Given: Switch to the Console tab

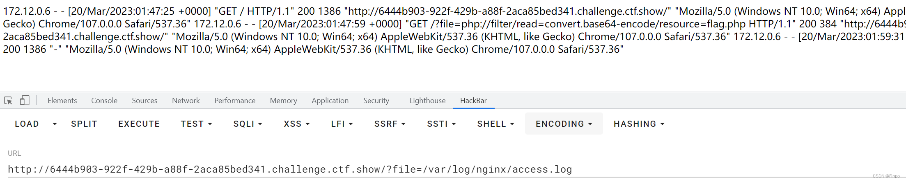Looking at the screenshot, I should click(104, 101).
